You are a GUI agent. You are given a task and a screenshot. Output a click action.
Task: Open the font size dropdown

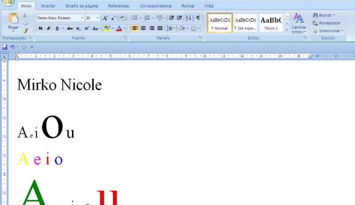click(98, 18)
